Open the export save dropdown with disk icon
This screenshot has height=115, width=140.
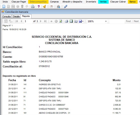pyautogui.click(x=81, y=21)
